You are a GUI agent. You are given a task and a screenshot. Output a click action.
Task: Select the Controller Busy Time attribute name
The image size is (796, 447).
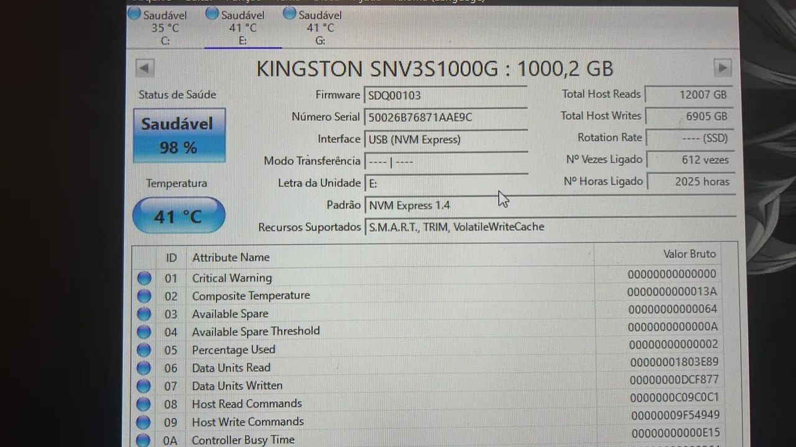pyautogui.click(x=243, y=440)
